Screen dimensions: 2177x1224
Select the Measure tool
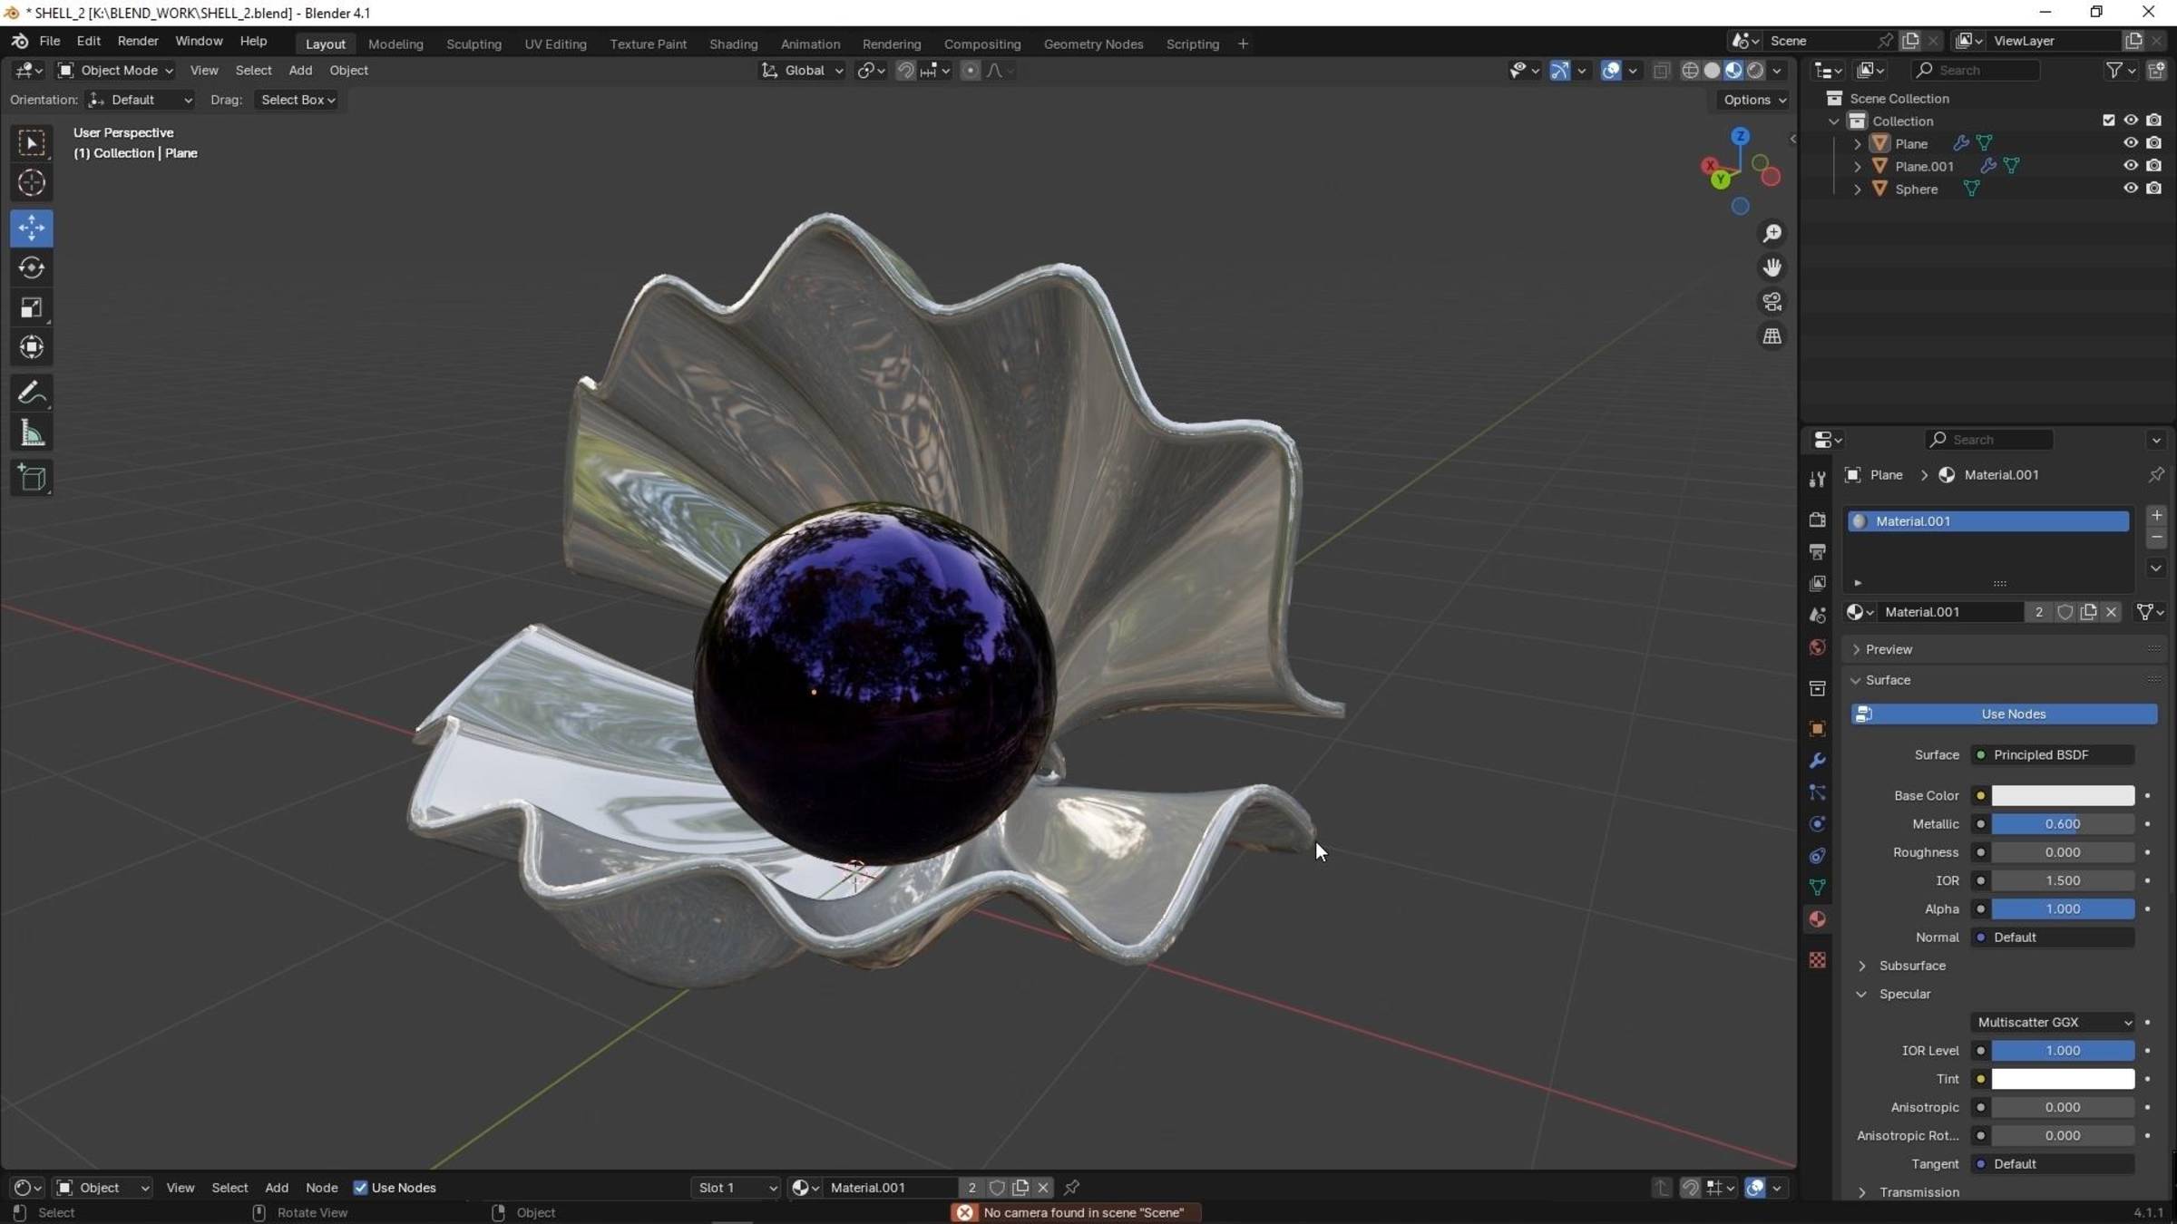point(32,432)
